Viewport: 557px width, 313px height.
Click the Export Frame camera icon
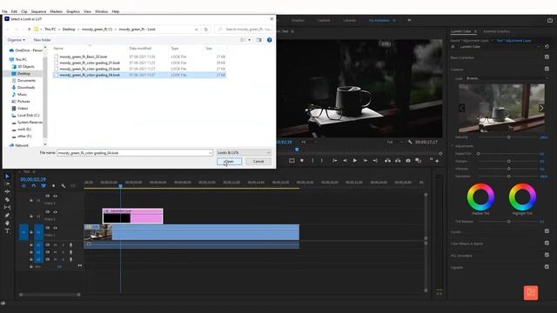(x=408, y=161)
